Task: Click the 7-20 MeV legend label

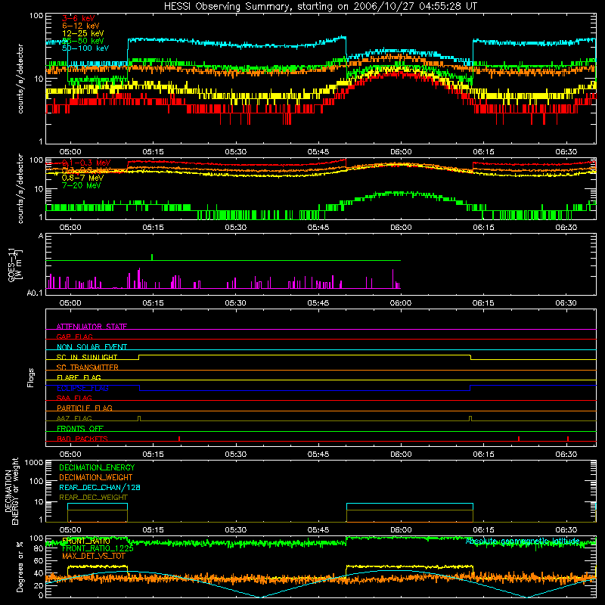Action: (82, 185)
